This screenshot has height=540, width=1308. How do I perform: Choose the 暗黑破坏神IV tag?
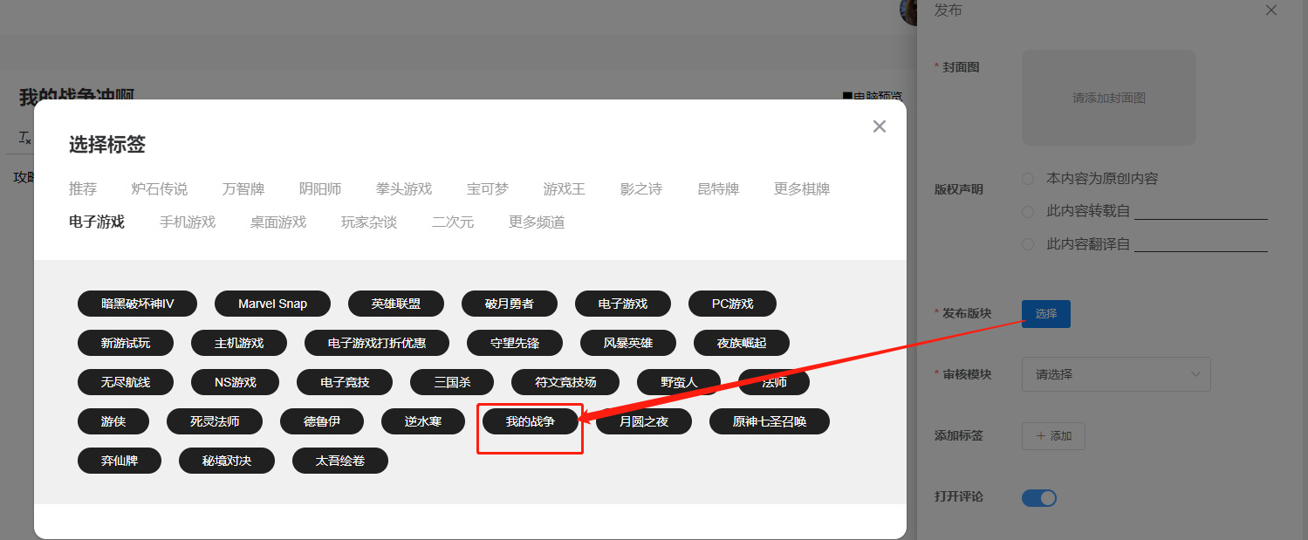tap(137, 304)
